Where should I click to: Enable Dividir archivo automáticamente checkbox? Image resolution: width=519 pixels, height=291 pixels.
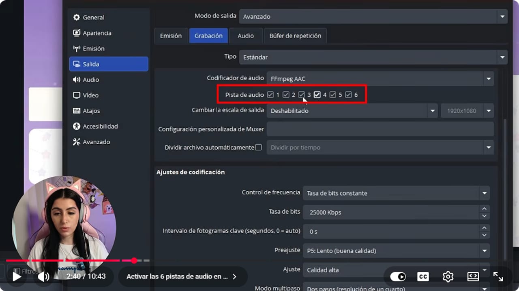pos(258,148)
